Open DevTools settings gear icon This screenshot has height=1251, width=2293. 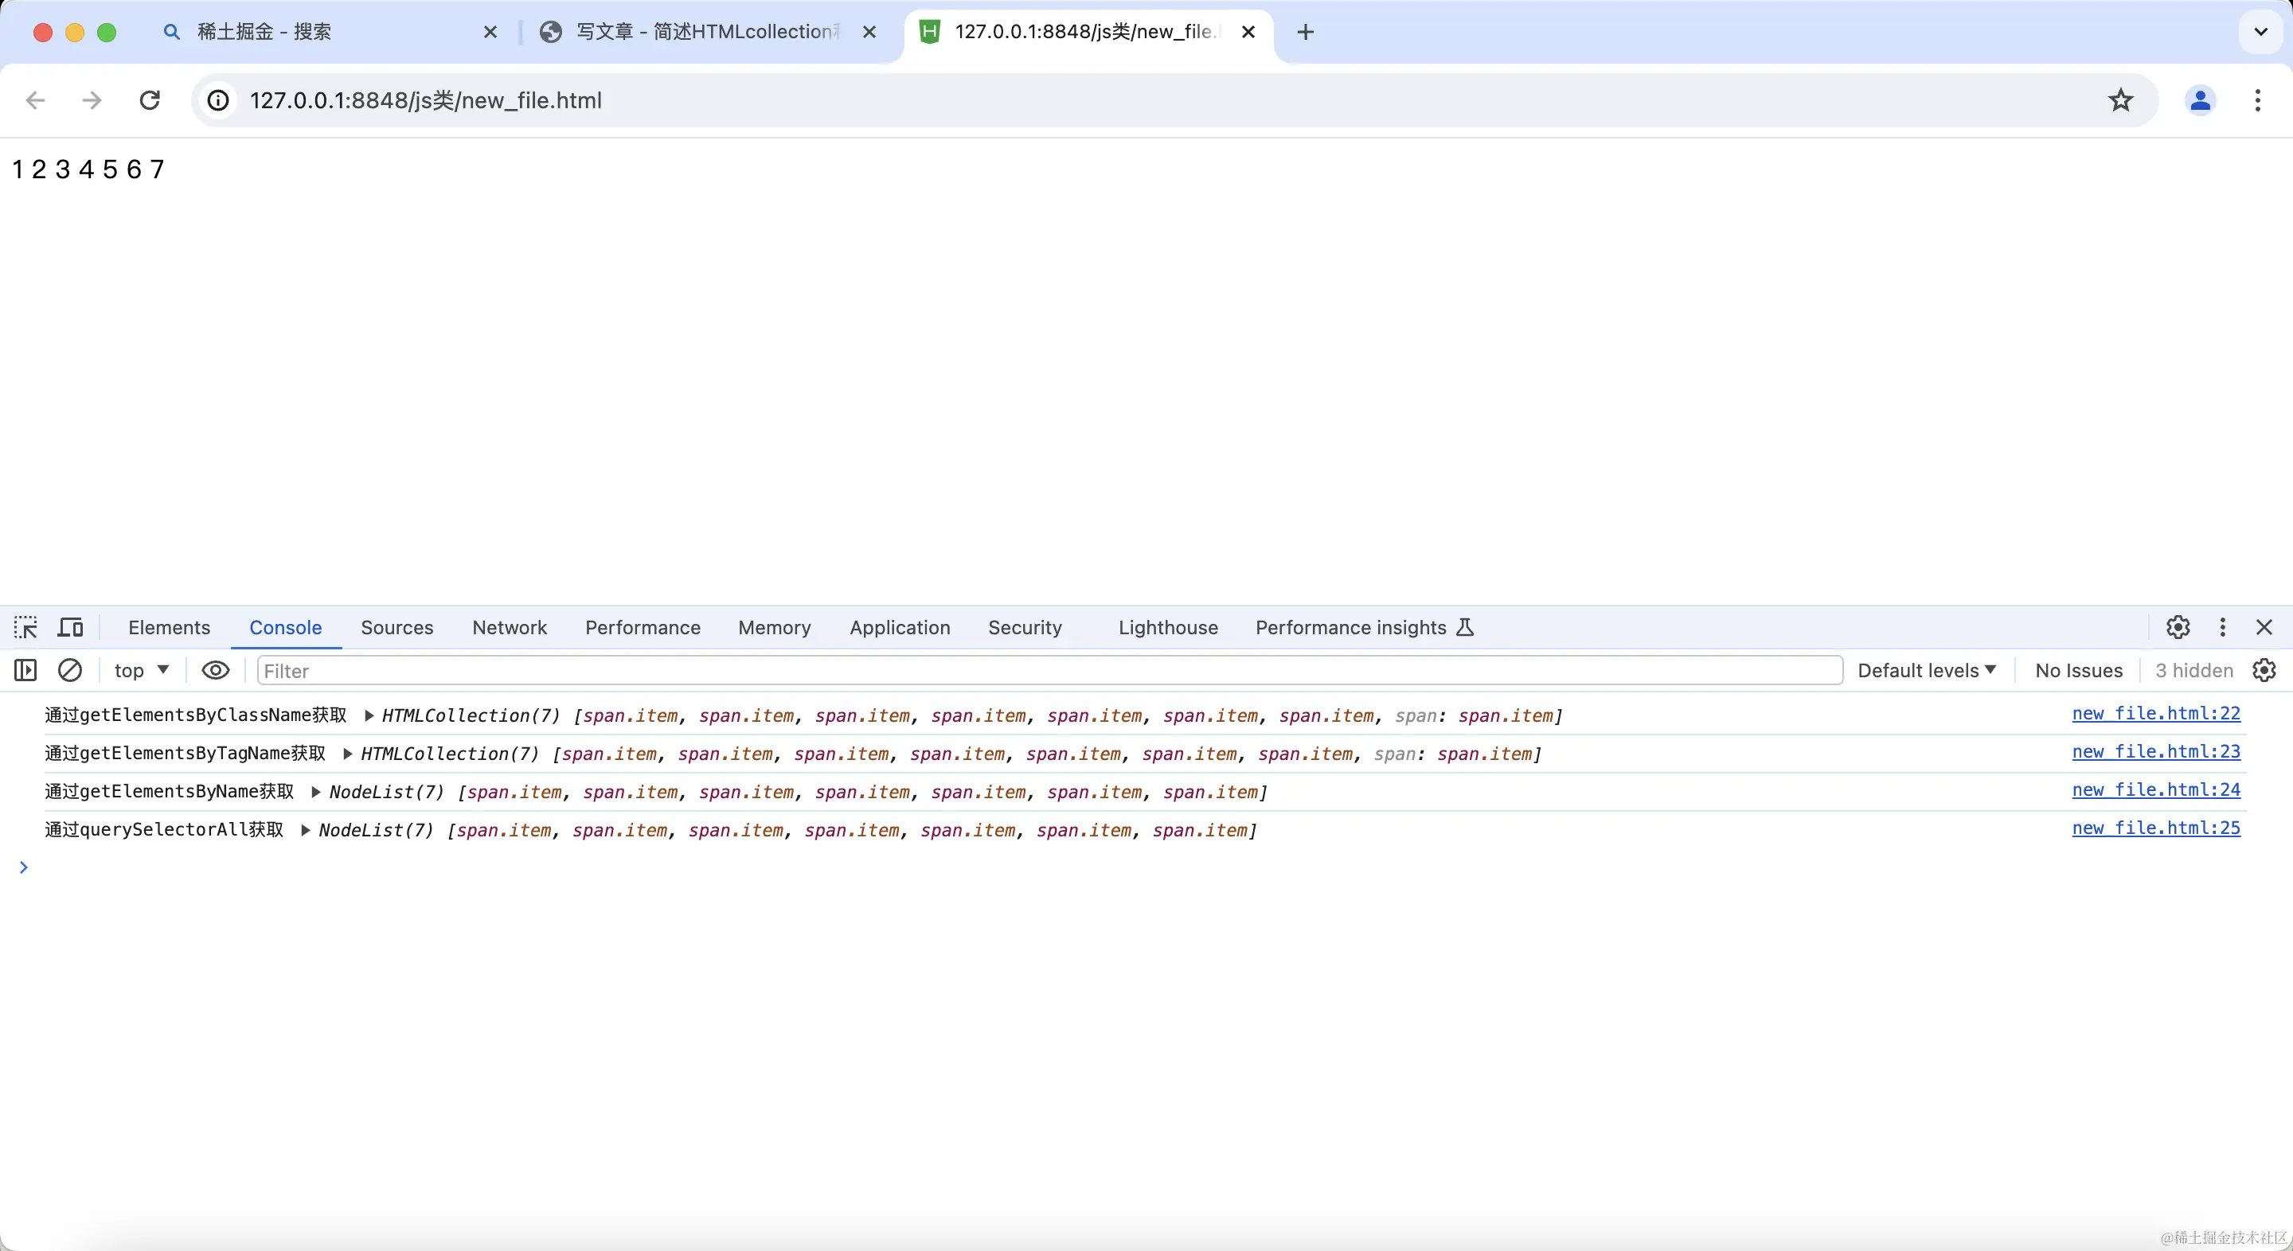[x=2178, y=627]
